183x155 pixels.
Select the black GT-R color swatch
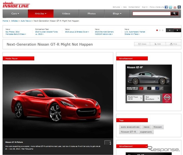click(149, 88)
